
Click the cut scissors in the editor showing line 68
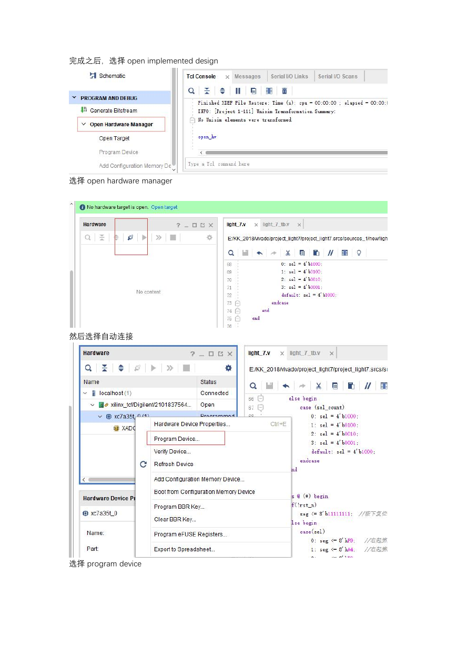tap(288, 253)
